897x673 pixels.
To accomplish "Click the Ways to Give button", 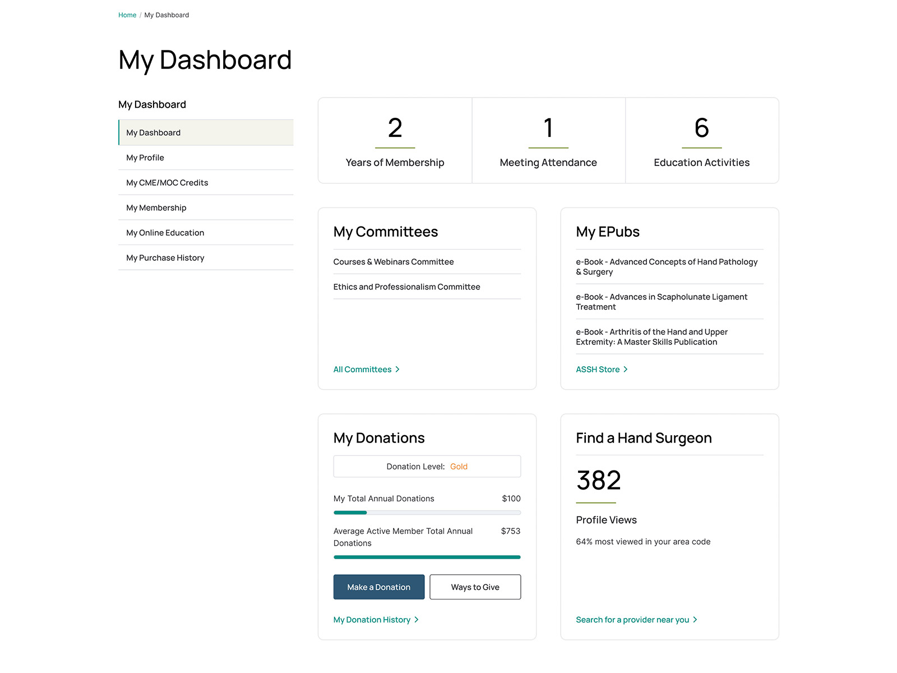I will point(475,587).
